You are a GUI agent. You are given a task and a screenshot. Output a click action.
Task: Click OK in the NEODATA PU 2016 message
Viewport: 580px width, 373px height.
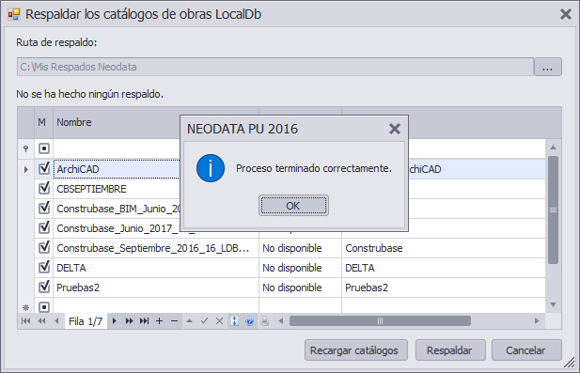(x=293, y=206)
